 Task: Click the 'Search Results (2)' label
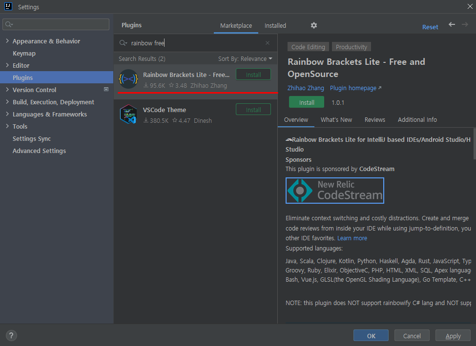[x=142, y=59]
